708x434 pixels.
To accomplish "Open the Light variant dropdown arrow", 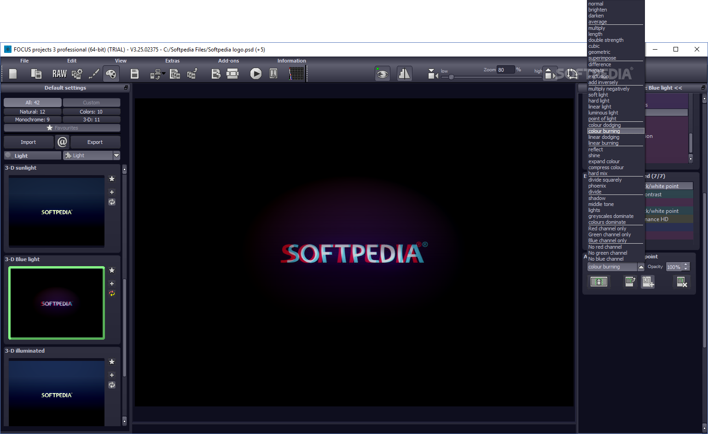I will pyautogui.click(x=116, y=155).
